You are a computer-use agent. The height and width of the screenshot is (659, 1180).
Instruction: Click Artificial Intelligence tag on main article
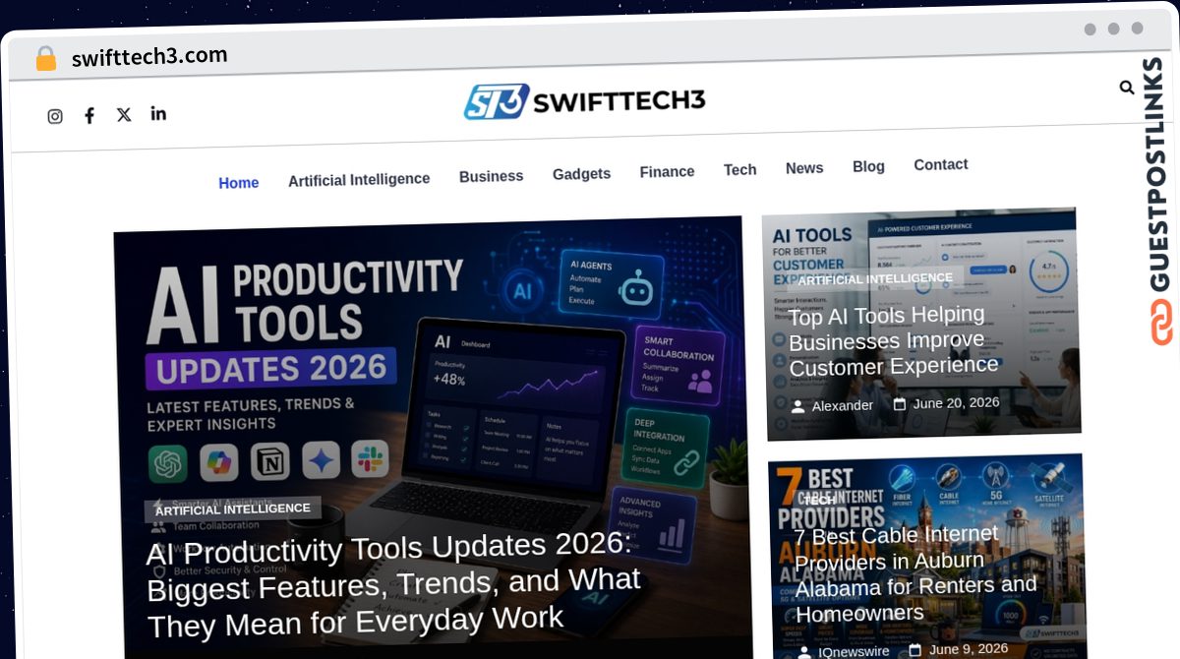click(x=233, y=509)
